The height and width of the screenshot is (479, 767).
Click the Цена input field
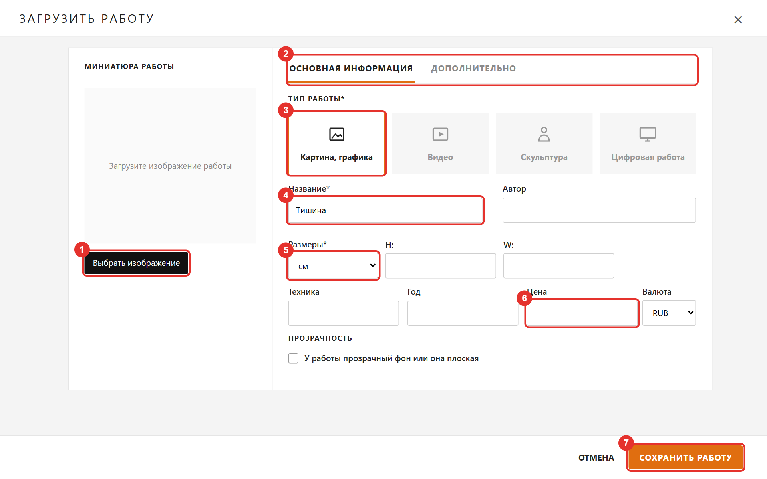pyautogui.click(x=582, y=313)
